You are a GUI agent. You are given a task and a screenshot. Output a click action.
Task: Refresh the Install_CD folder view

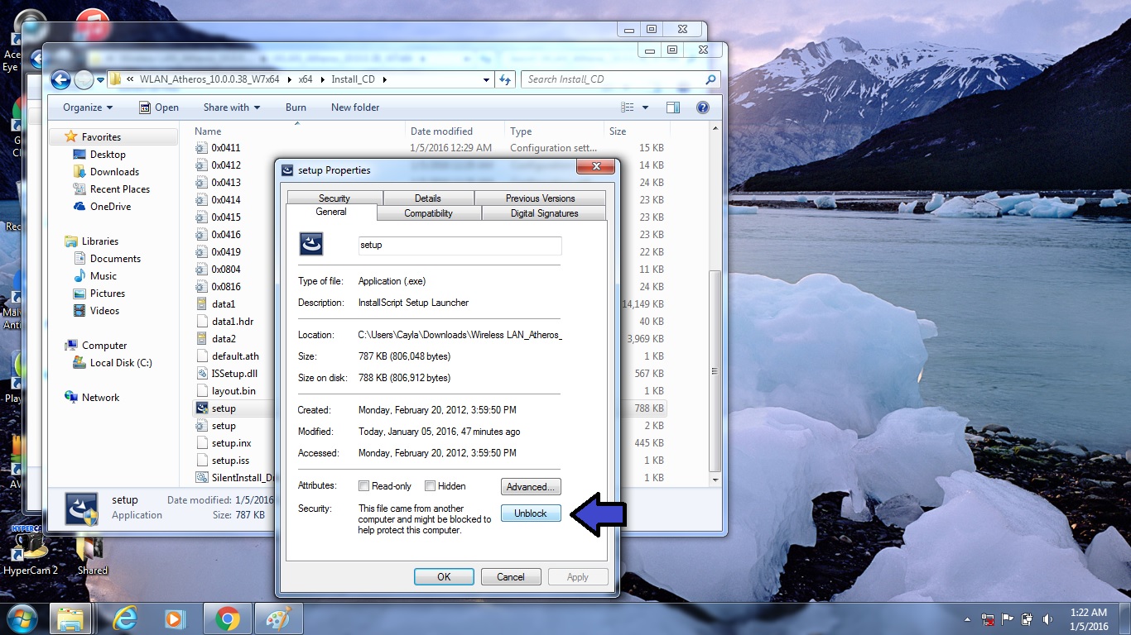click(505, 79)
